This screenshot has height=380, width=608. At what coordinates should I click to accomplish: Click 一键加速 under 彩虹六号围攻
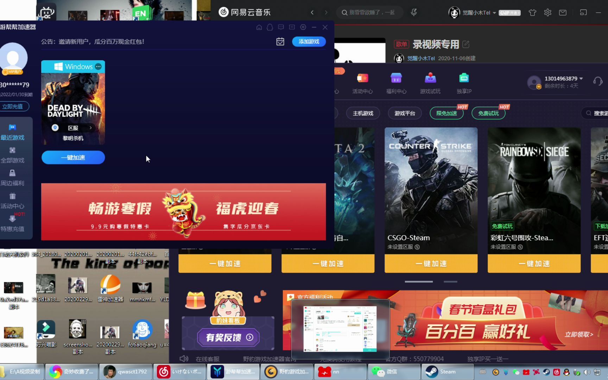point(534,264)
